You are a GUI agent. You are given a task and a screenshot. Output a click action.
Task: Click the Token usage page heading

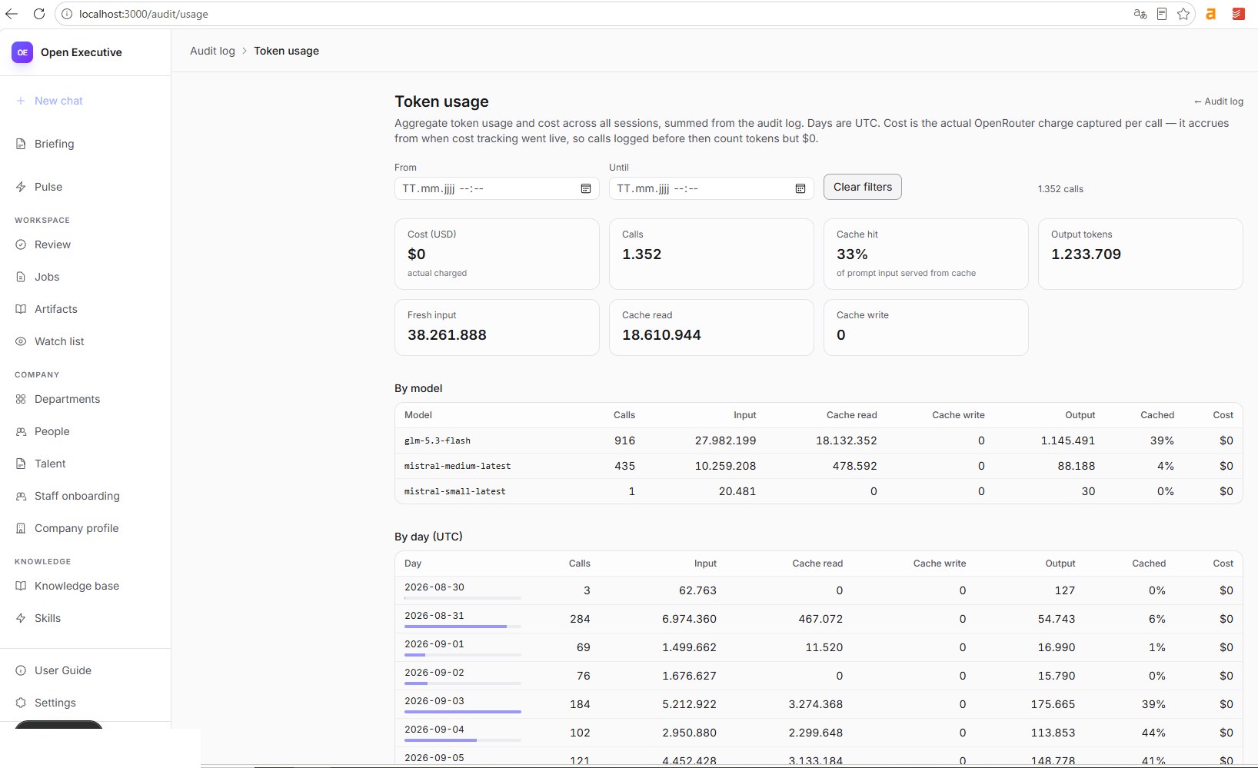441,101
